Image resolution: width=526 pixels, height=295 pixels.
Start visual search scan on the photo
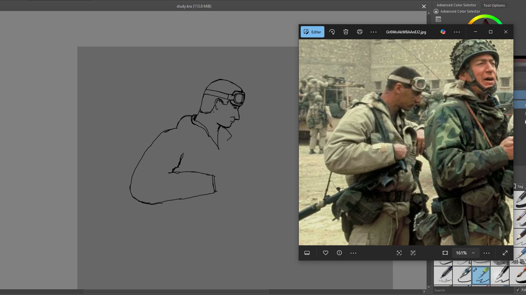coord(399,253)
